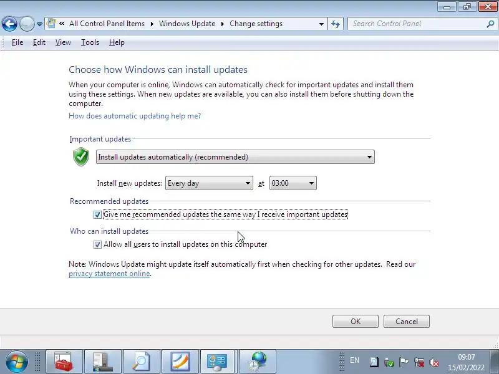Viewport: 499px width, 374px height.
Task: Open How does automatic updating help me link
Action: [135, 116]
